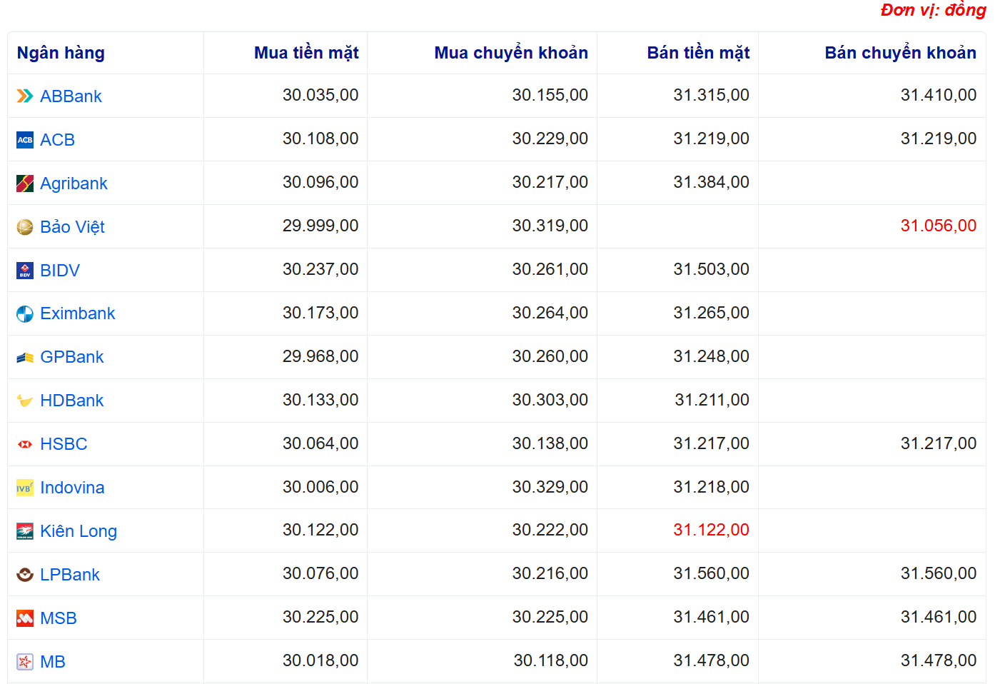Click the HSBC logo icon
Viewport: 995px width, 684px height.
click(x=25, y=444)
